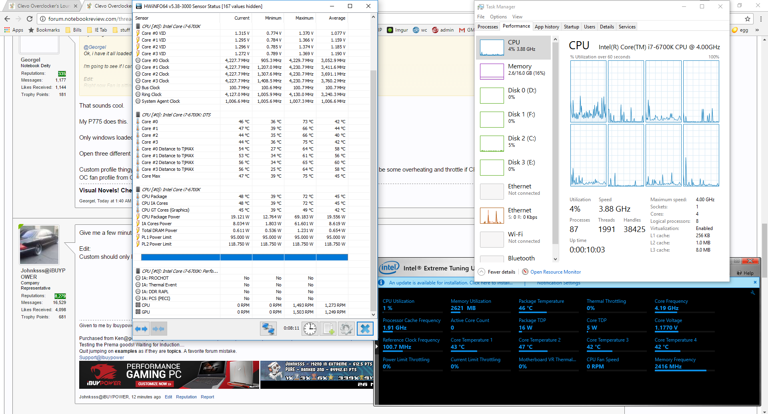Expand Intel XTU left panel arrow
The image size is (768, 414).
pyautogui.click(x=376, y=347)
